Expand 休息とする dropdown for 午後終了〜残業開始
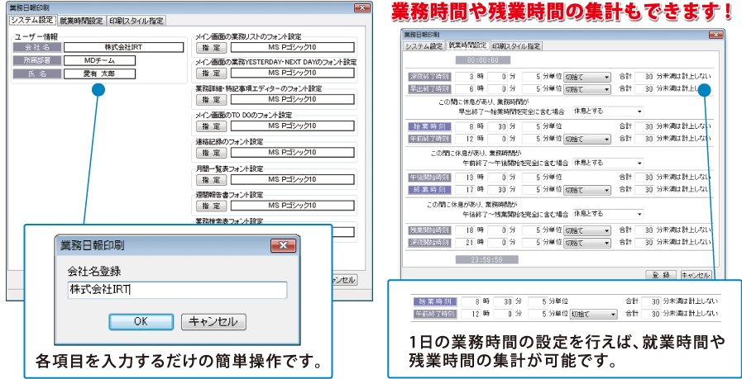 (607, 212)
